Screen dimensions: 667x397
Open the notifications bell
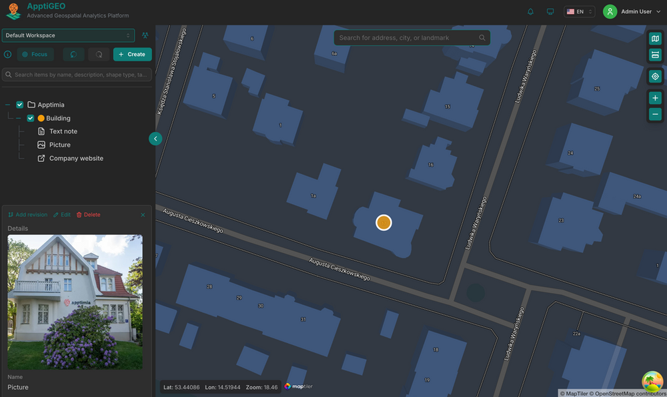coord(530,11)
